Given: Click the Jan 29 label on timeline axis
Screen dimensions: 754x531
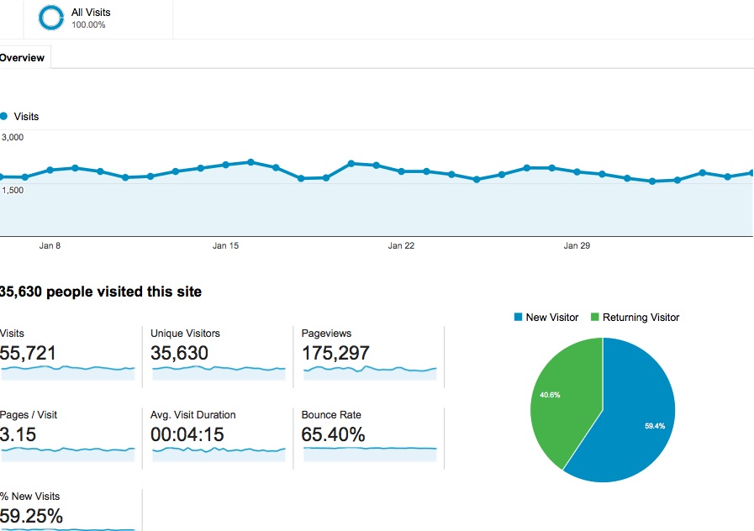Looking at the screenshot, I should click(x=576, y=246).
